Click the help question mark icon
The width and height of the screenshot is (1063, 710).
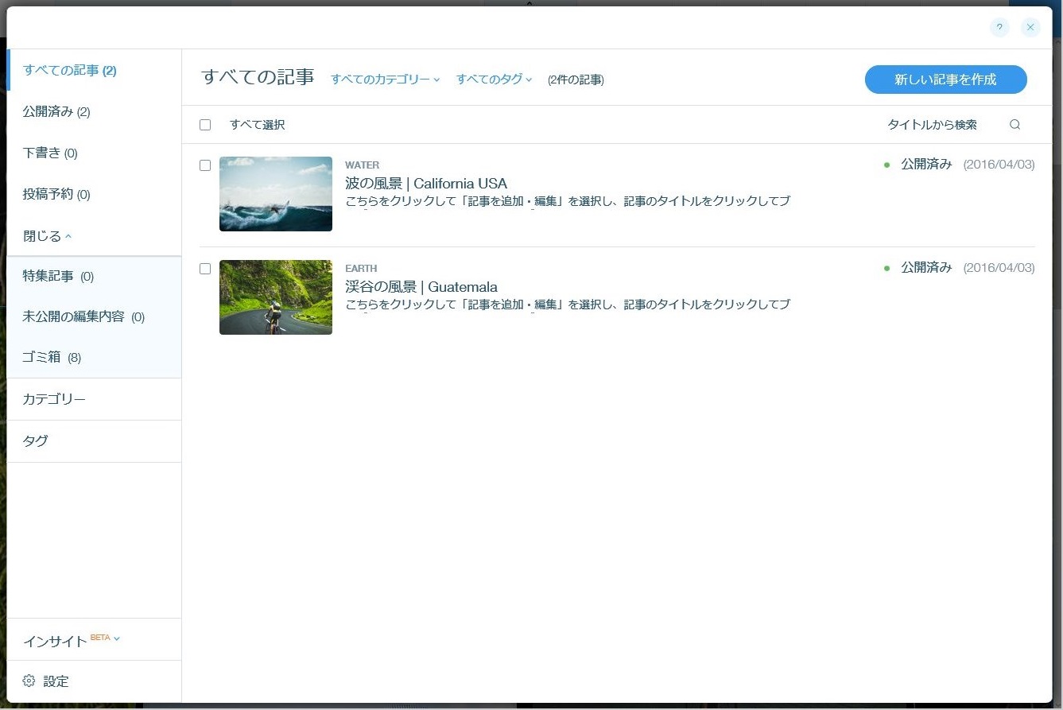(x=999, y=27)
